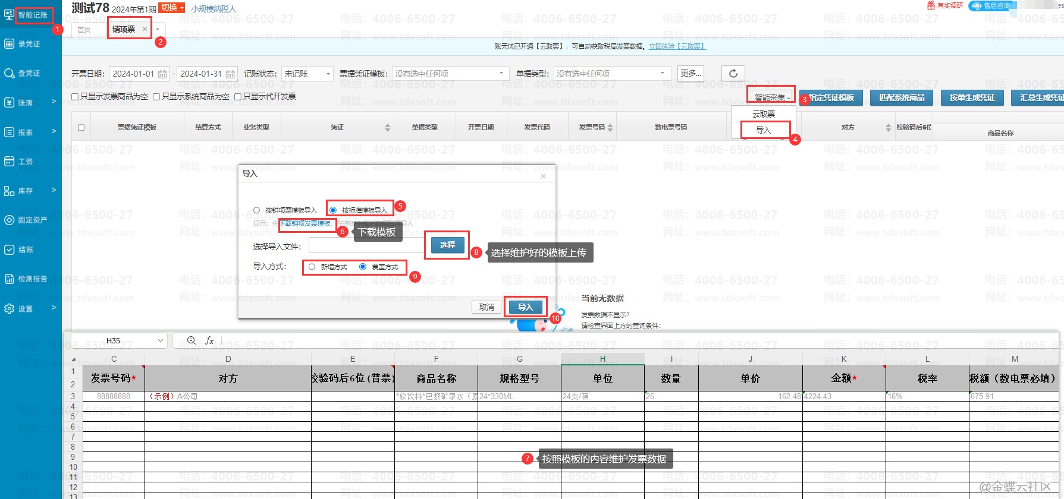This screenshot has height=499, width=1064.
Task: Open the start date calendar picker
Action: [163, 74]
